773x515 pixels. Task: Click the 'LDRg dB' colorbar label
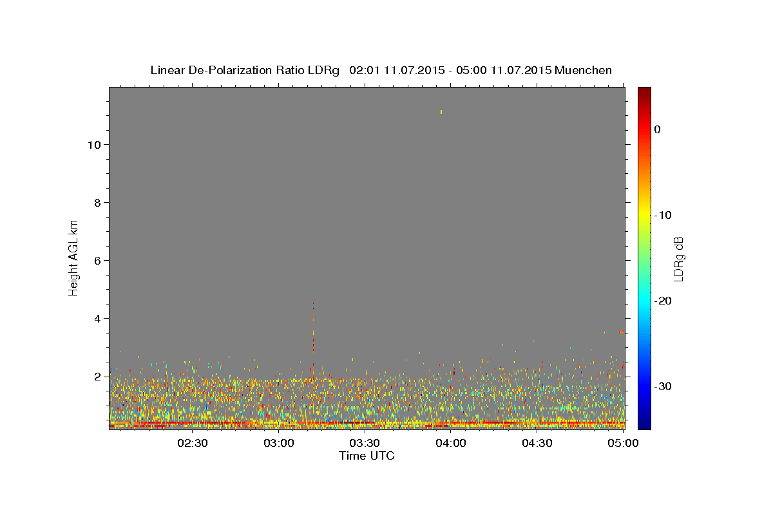[678, 259]
